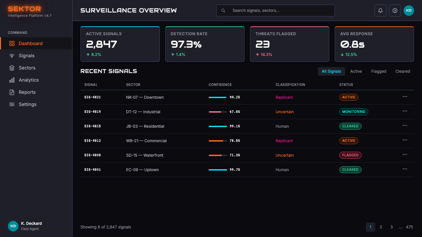Click signal ID SIG-4815
422x237 pixels.
coord(93,126)
